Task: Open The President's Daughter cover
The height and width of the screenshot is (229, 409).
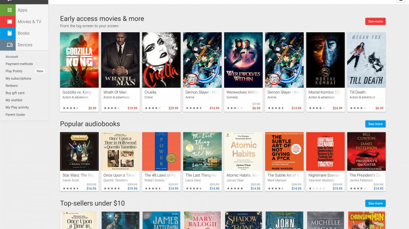Action: [366, 151]
